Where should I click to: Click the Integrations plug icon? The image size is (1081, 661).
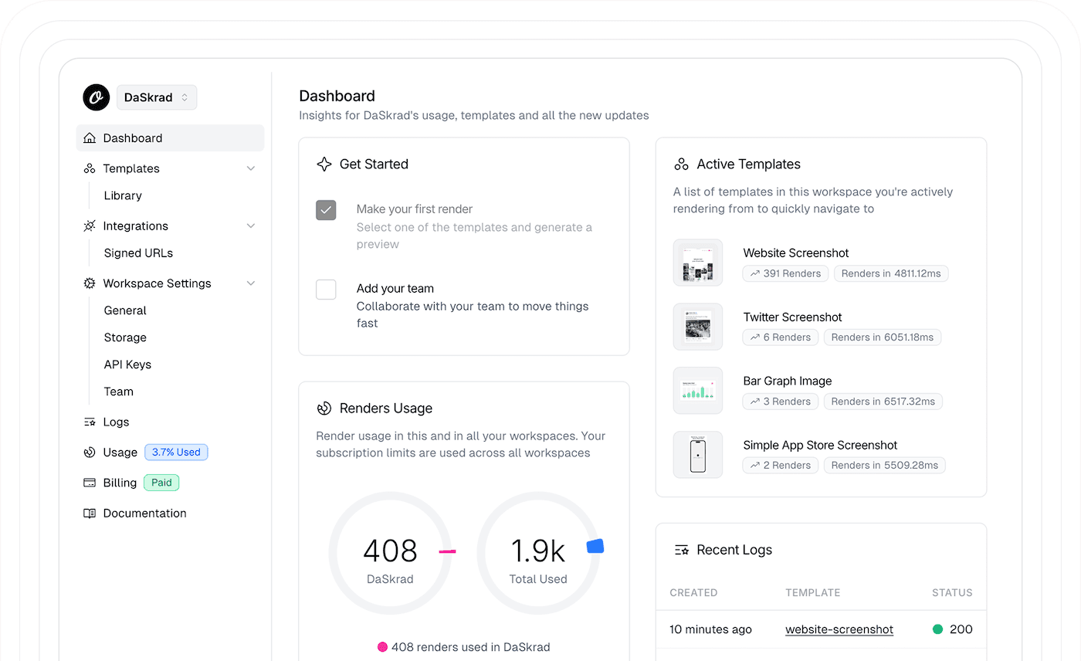[90, 226]
